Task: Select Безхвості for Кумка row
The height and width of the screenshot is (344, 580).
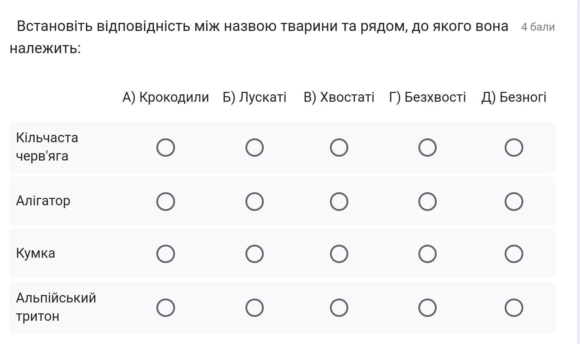Action: pyautogui.click(x=428, y=254)
